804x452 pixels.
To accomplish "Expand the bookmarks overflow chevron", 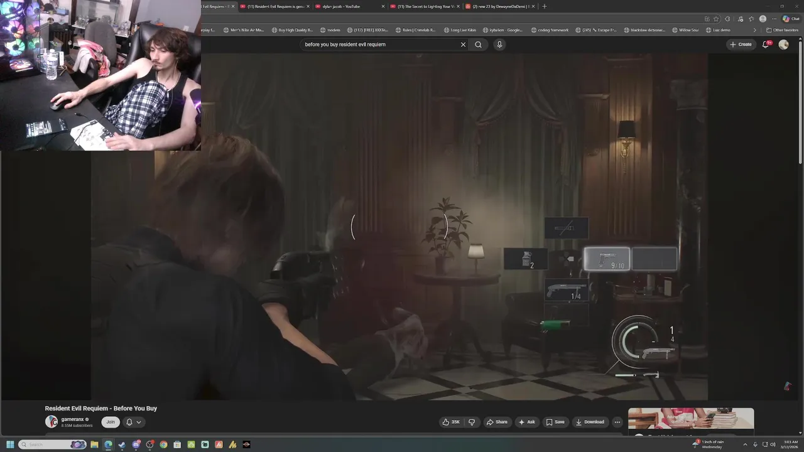I will [754, 30].
